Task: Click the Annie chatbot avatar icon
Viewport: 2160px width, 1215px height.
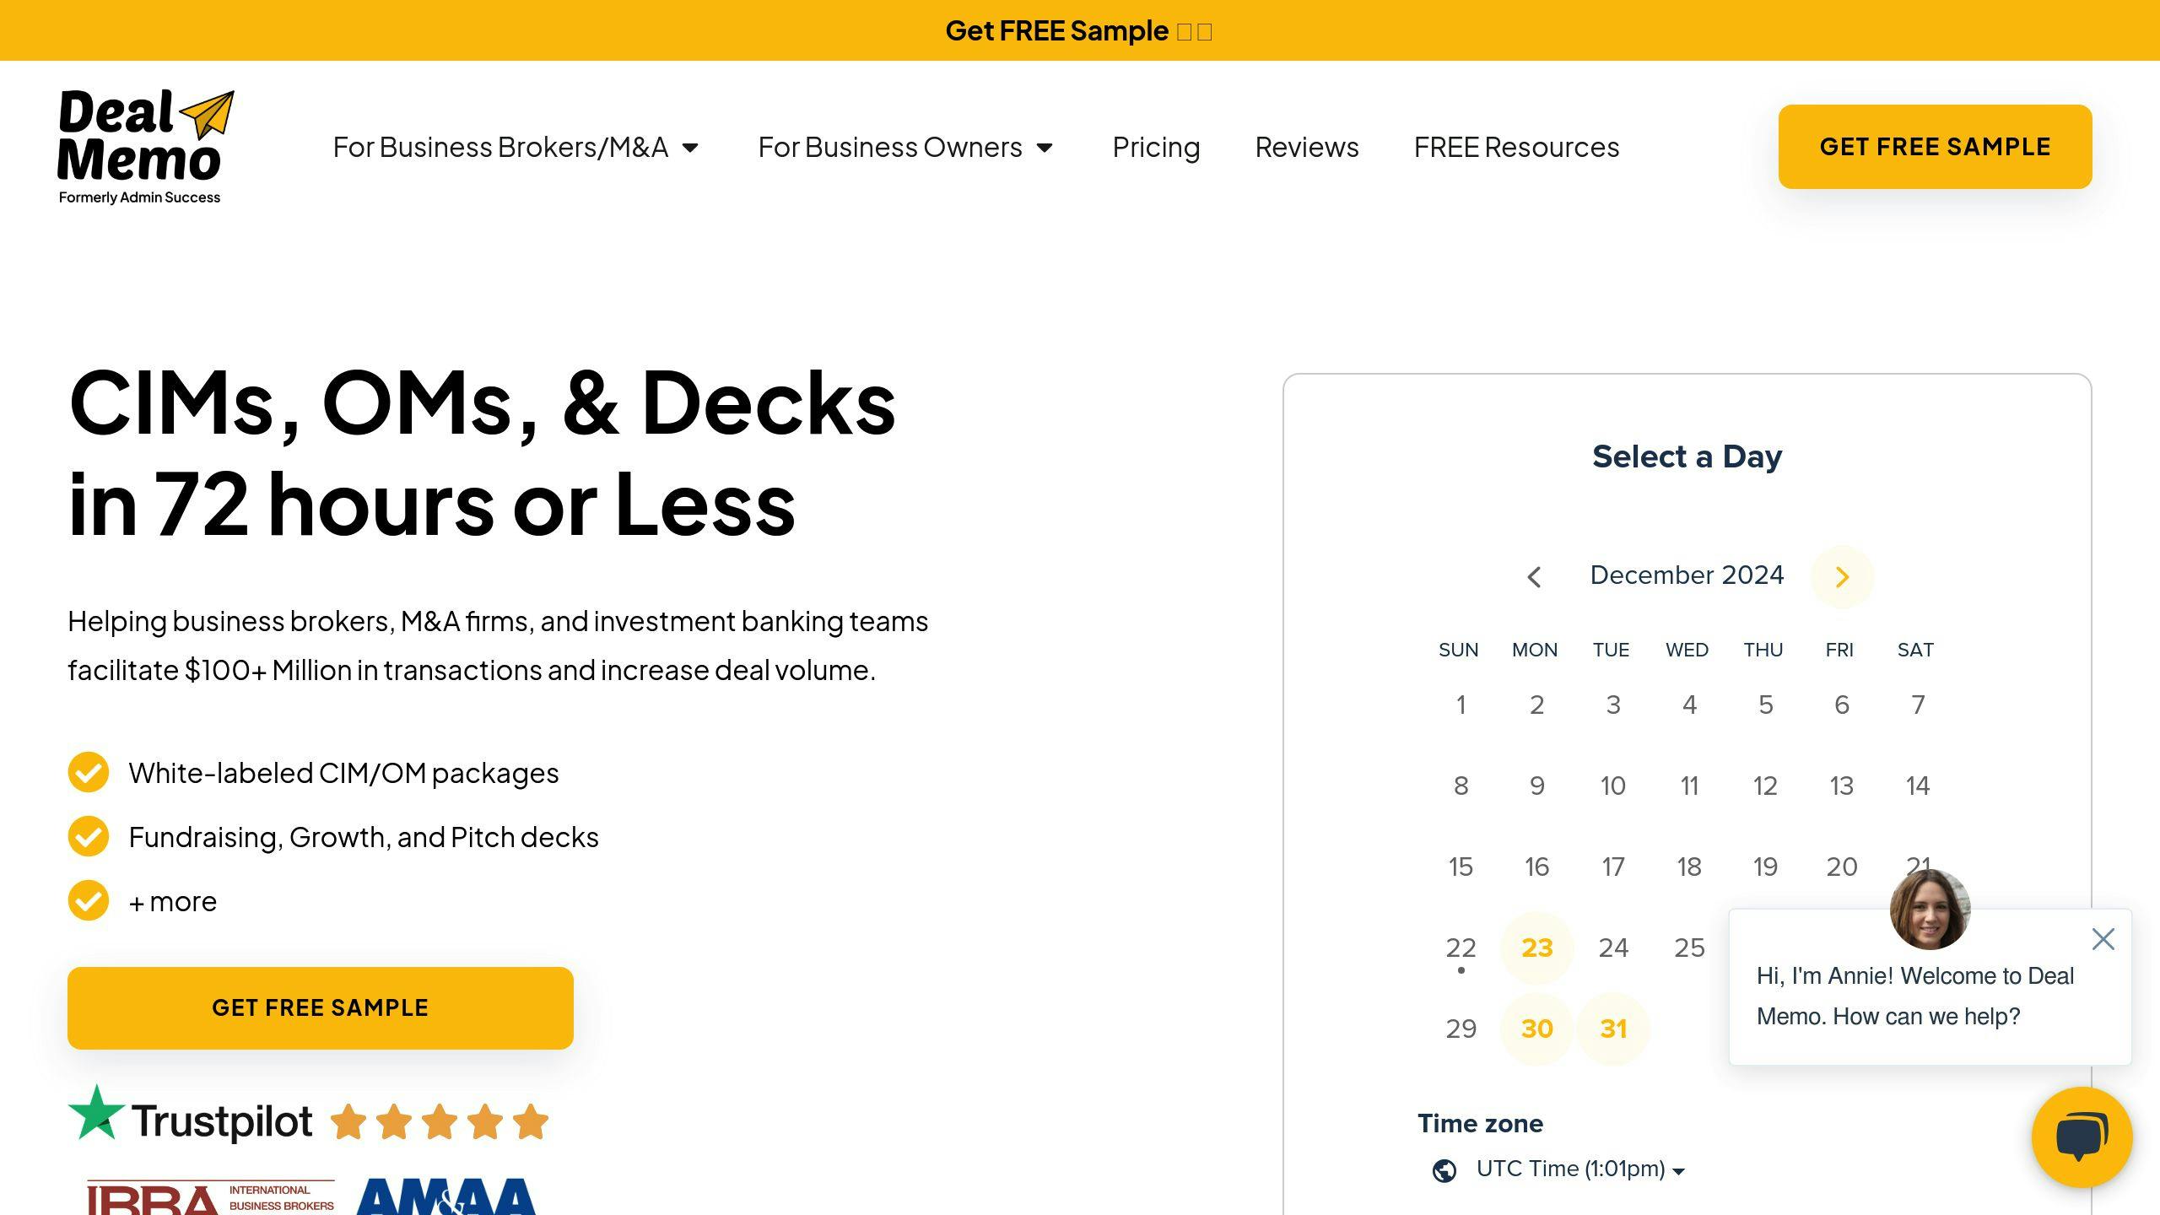Action: tap(1927, 910)
